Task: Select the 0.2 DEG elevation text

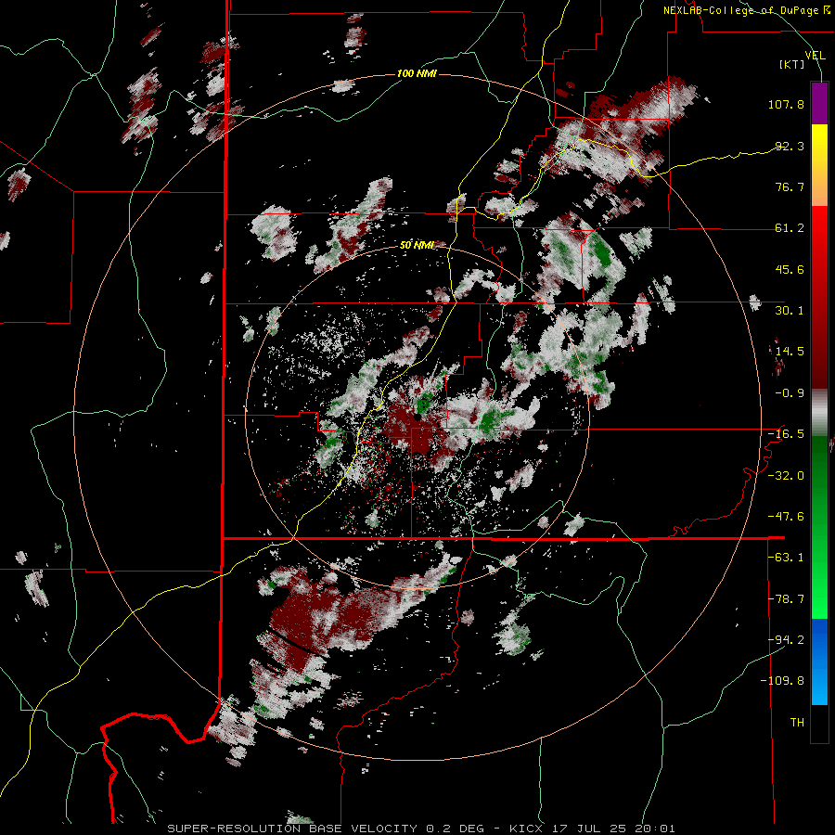Action: (x=456, y=829)
